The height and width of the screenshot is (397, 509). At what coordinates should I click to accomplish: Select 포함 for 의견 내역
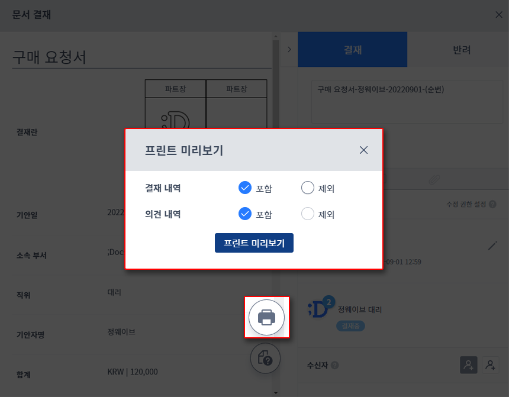pyautogui.click(x=245, y=214)
